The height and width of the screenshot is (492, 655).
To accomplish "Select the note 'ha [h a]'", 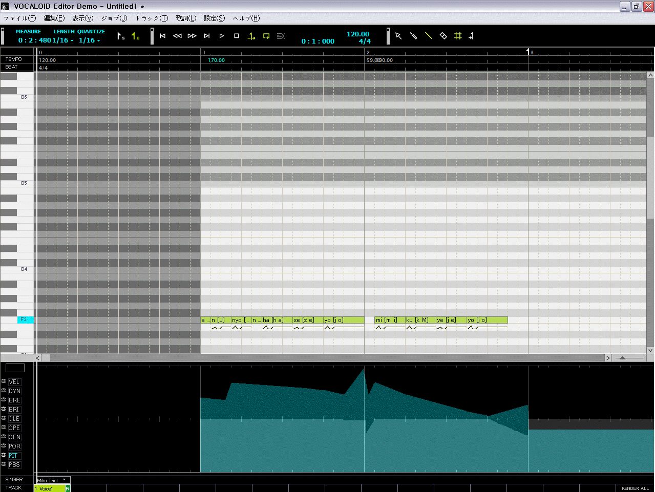I will click(x=277, y=320).
